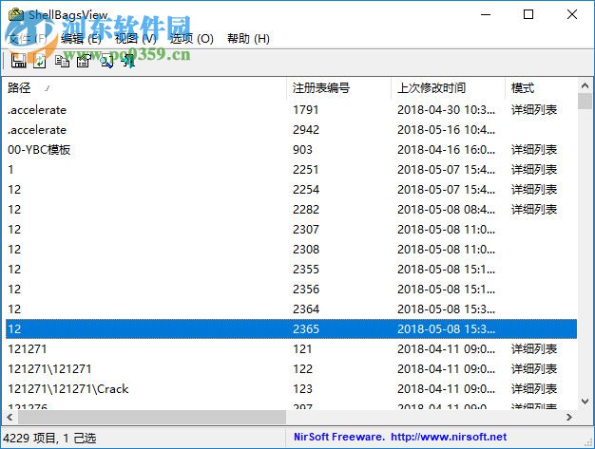595x449 pixels.
Task: Click the Exit toolbar icon
Action: click(x=128, y=61)
